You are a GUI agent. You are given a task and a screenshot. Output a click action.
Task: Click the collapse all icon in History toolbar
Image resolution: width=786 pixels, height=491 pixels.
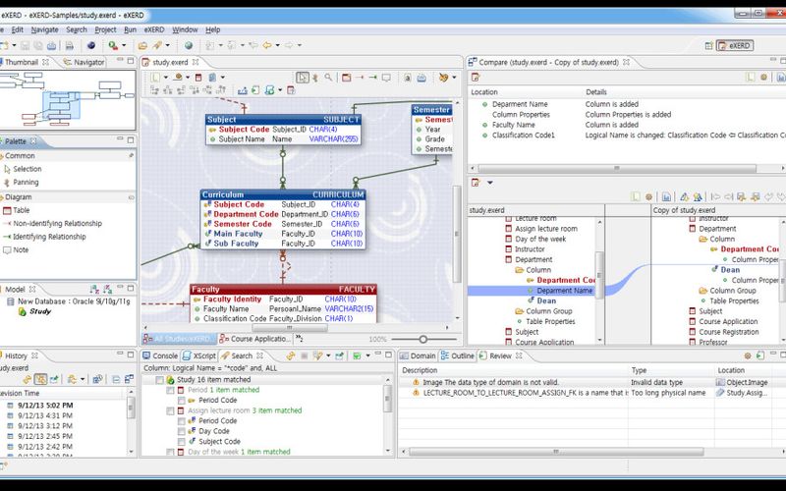116,379
